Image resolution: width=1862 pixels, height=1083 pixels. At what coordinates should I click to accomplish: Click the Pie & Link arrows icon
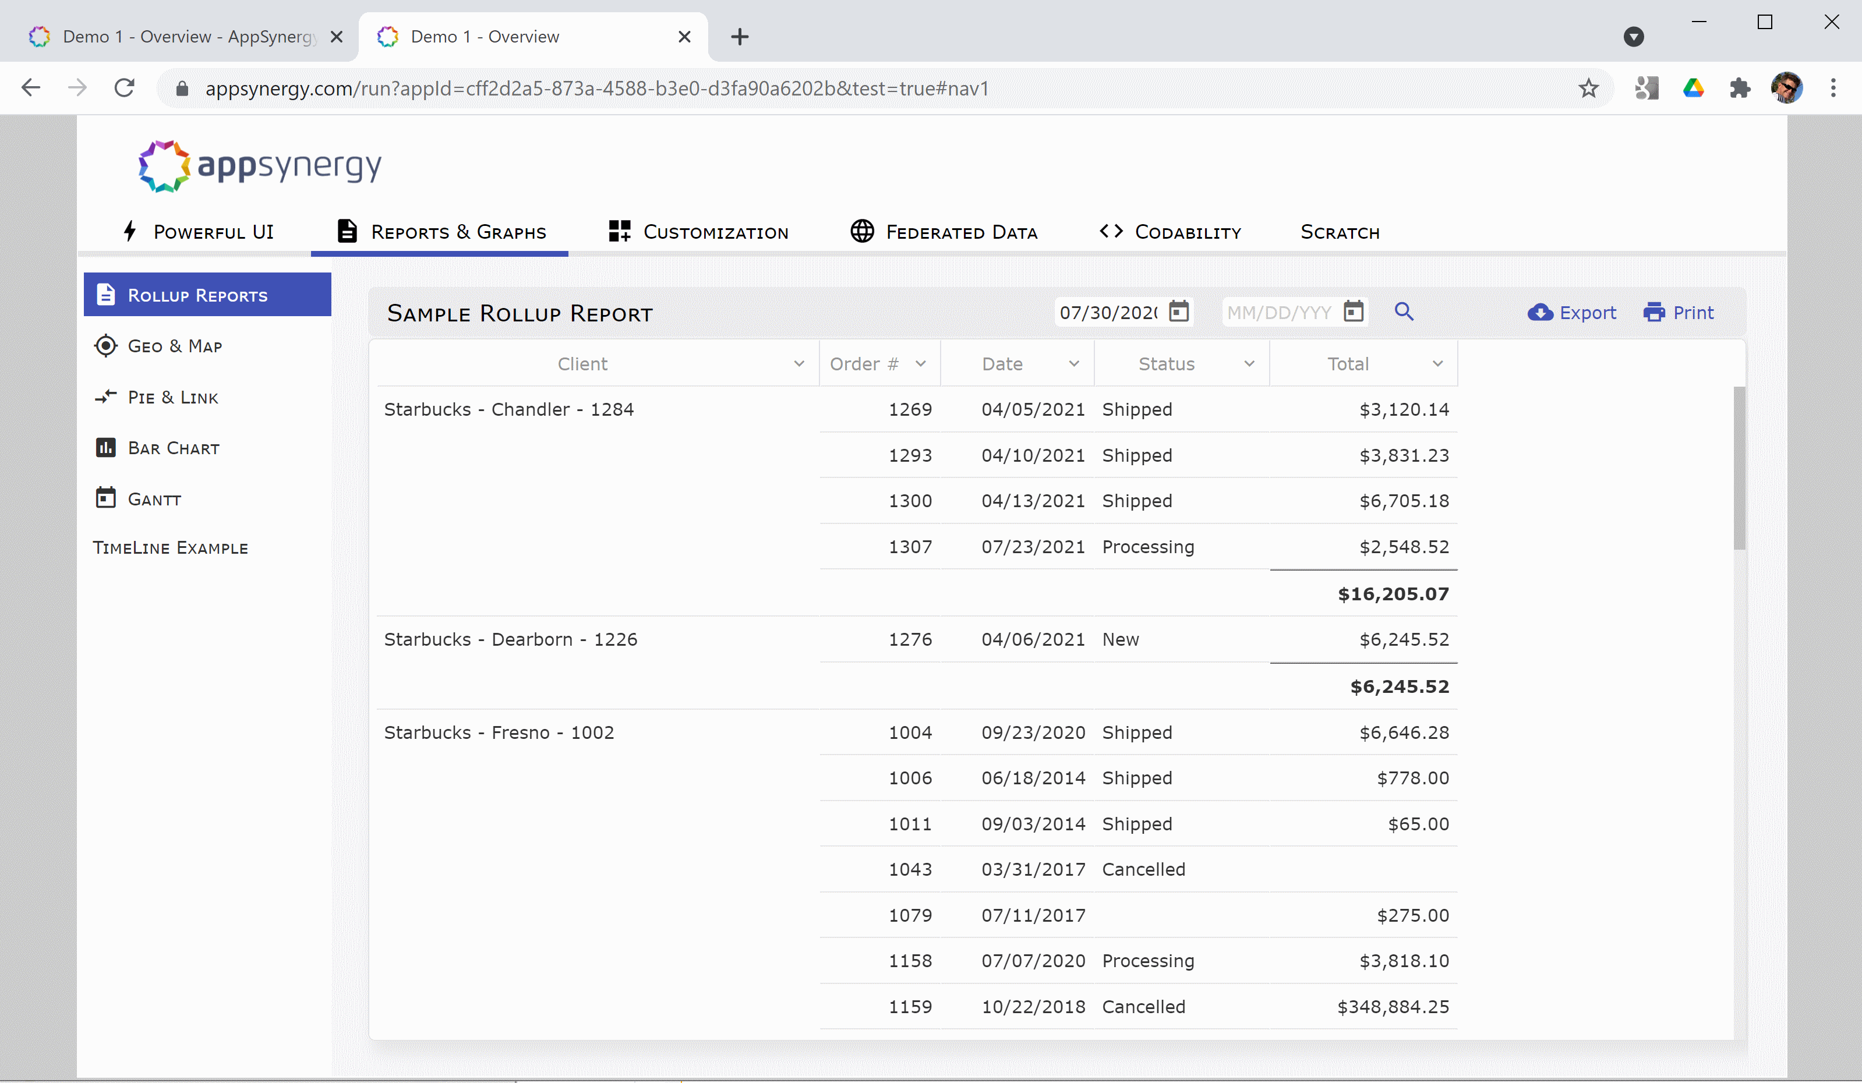[x=105, y=397]
